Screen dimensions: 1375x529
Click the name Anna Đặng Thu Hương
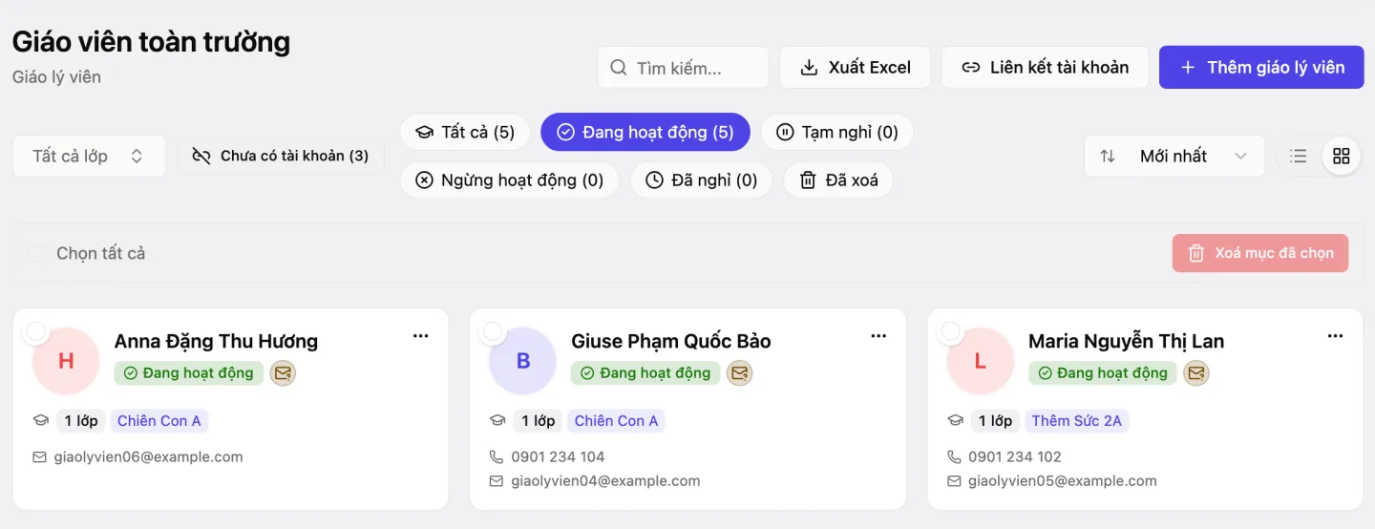(216, 341)
